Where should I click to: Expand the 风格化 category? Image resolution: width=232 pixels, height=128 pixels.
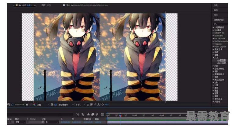tap(213, 102)
